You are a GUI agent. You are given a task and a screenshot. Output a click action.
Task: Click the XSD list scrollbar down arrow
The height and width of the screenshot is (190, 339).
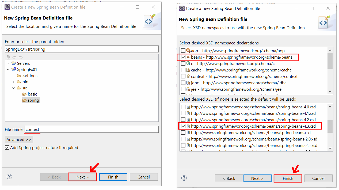pyautogui.click(x=330, y=148)
